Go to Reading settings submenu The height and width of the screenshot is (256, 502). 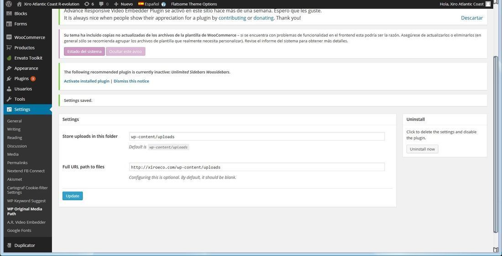coord(15,138)
